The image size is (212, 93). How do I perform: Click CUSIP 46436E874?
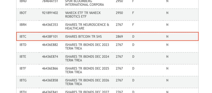50,57
